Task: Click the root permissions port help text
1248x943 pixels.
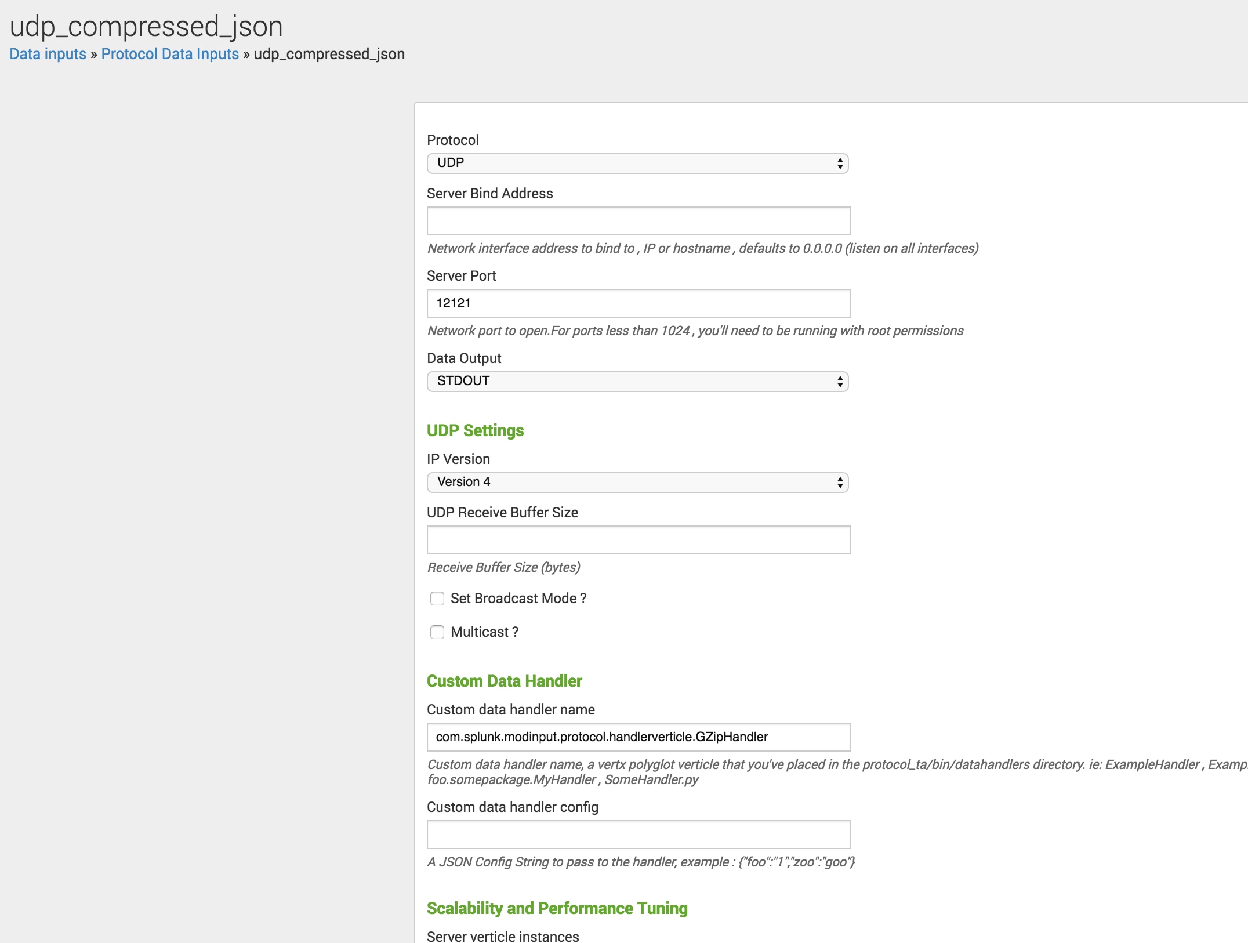Action: (x=695, y=331)
